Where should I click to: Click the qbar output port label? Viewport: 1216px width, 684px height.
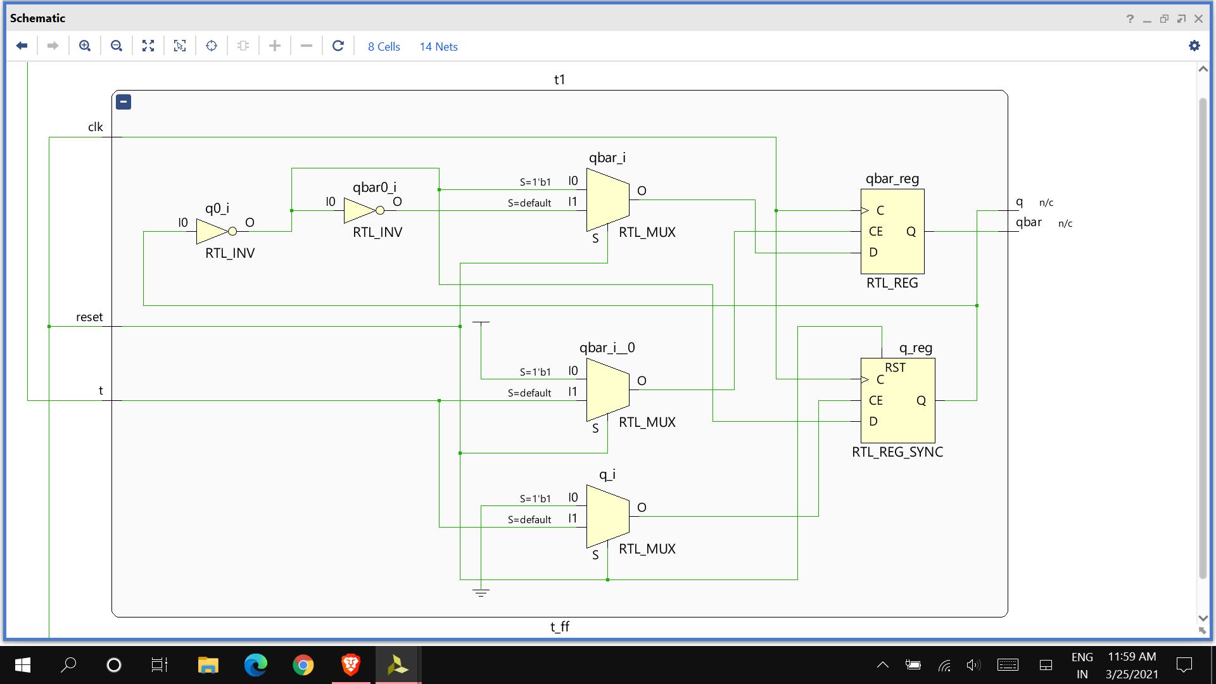[x=1029, y=222]
